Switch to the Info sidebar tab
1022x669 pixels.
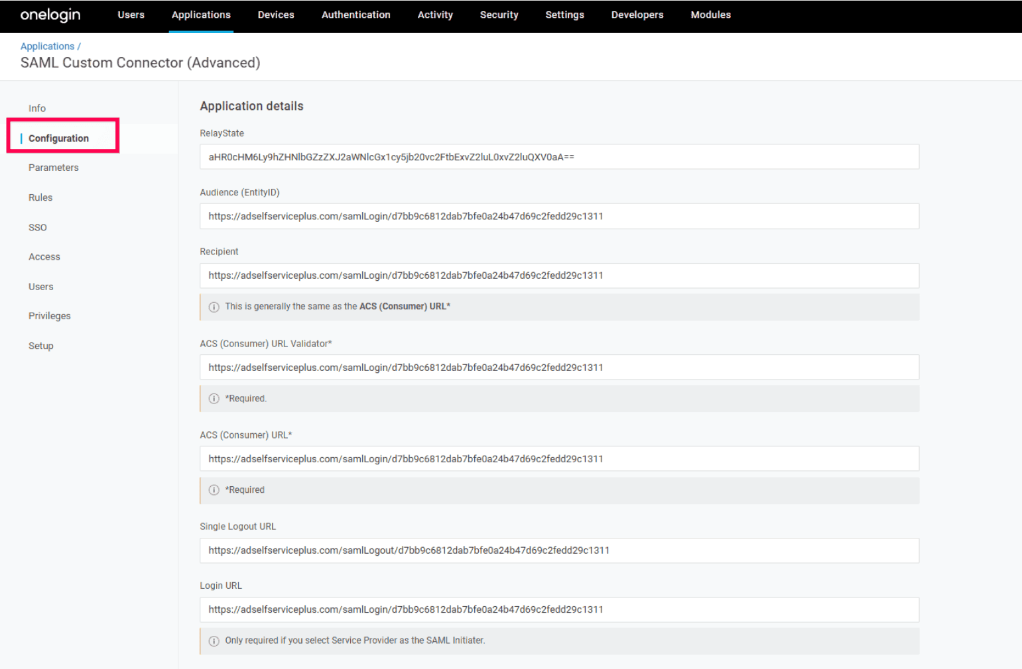(37, 109)
